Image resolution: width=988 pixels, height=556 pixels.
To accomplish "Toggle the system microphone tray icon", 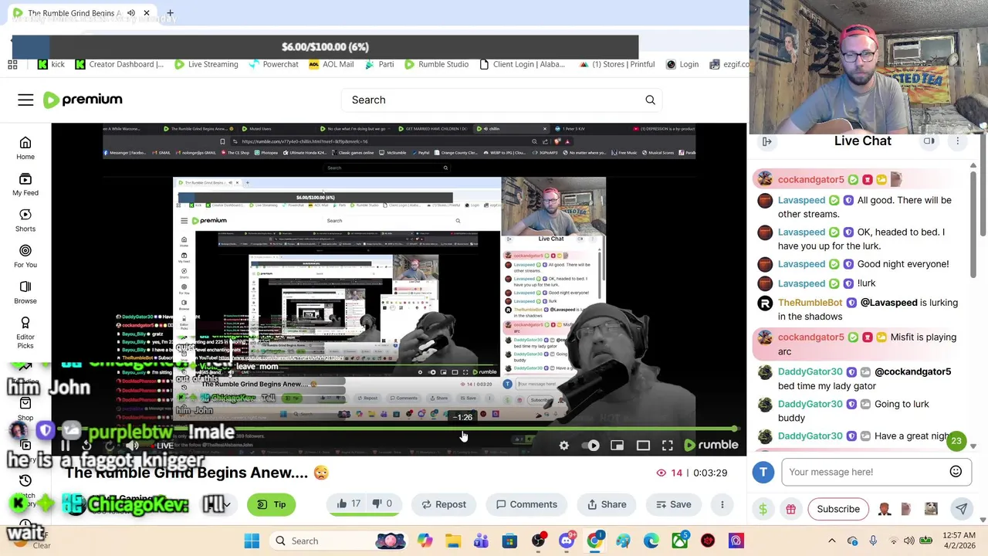I will pos(873,541).
